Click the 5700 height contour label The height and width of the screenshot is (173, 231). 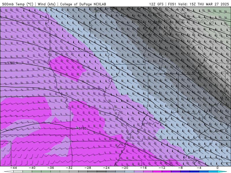[x=11, y=63]
